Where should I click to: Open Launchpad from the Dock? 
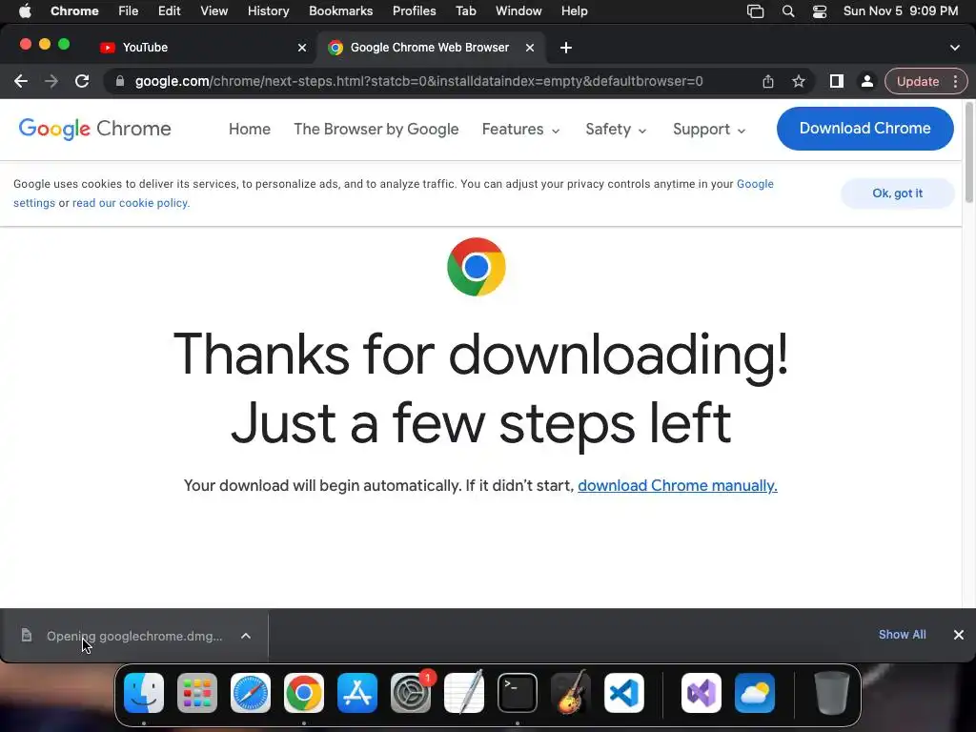tap(197, 693)
